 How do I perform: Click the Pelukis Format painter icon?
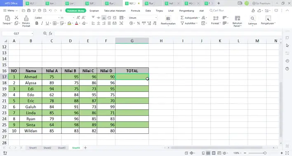[x=26, y=18]
